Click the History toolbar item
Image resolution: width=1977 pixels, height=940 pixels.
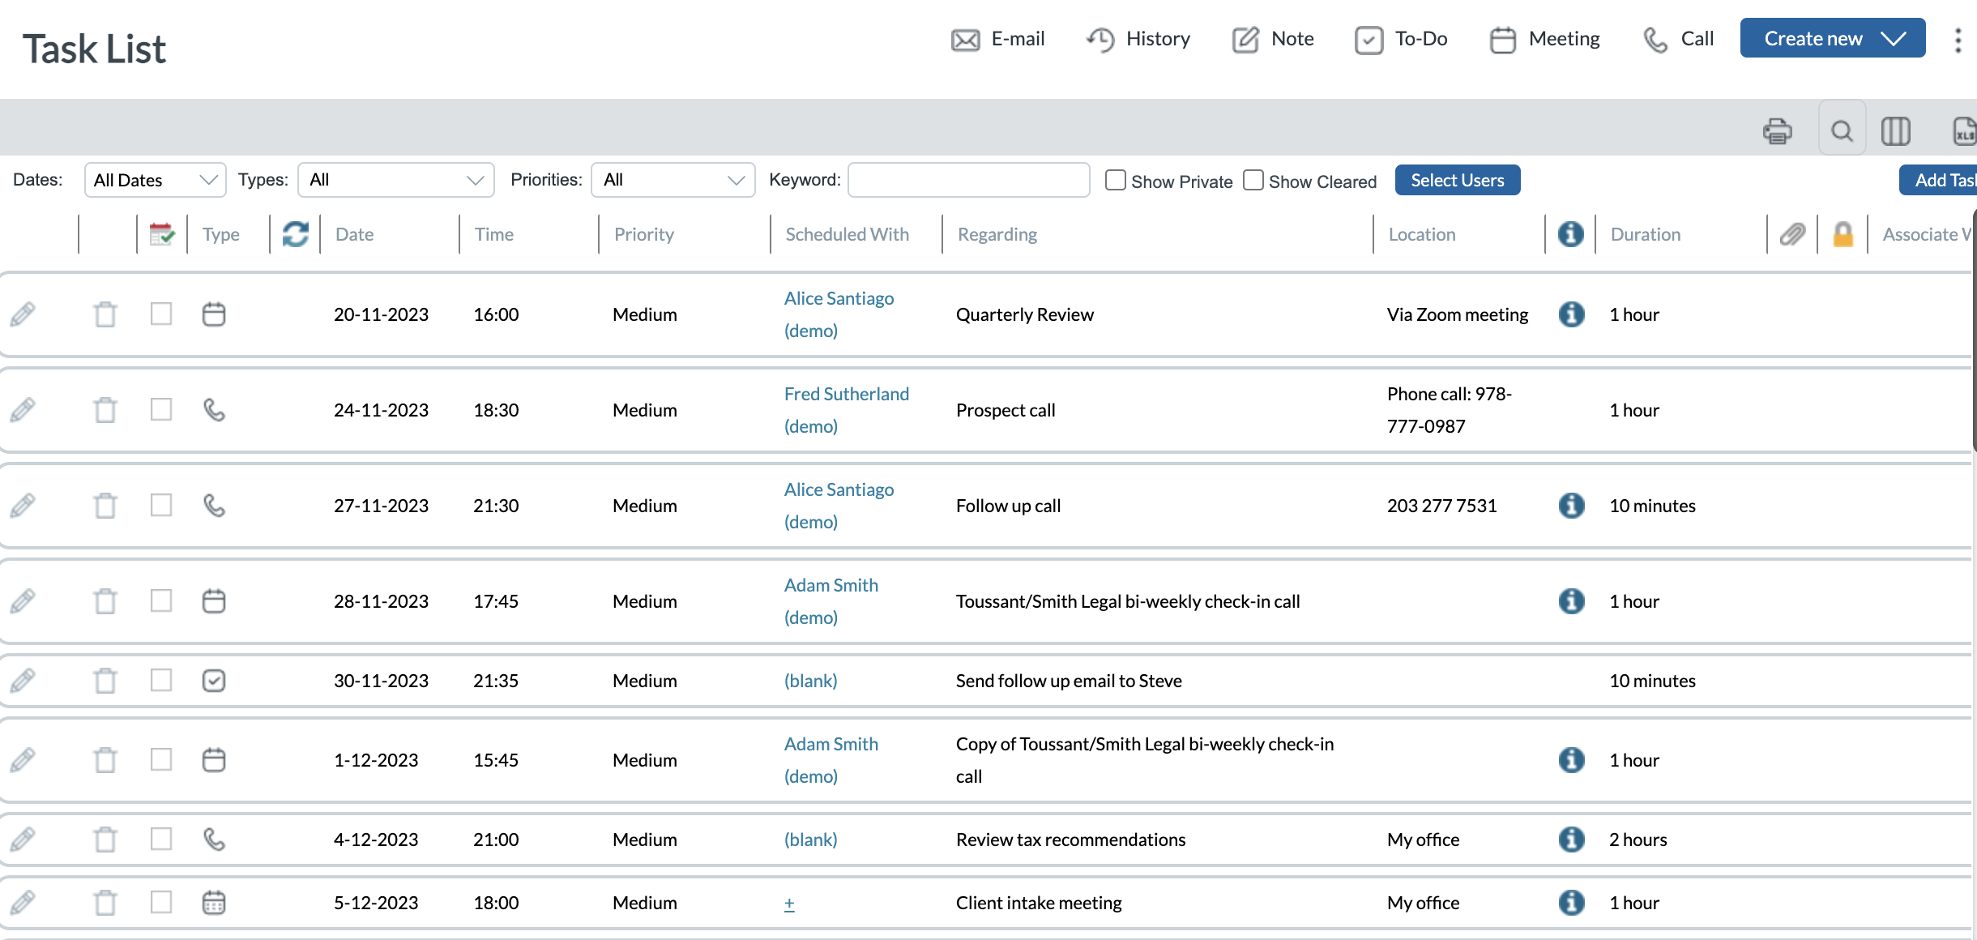click(x=1138, y=39)
